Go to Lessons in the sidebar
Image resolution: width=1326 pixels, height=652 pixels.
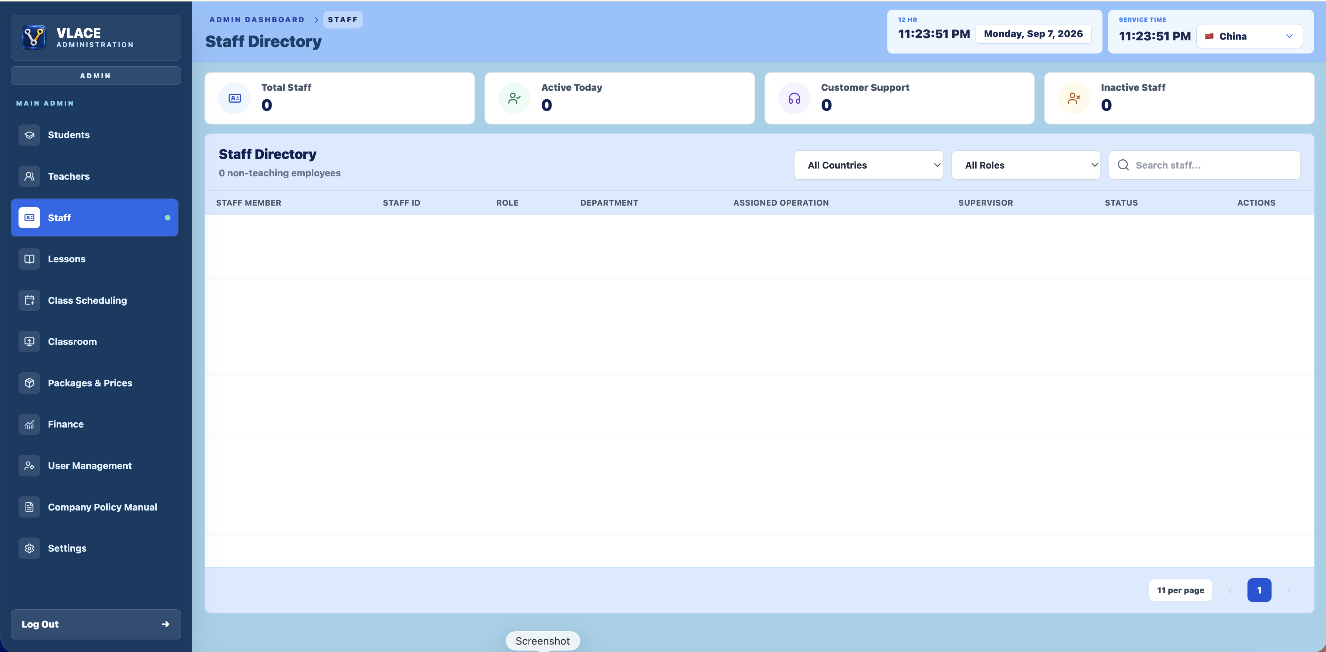[95, 259]
